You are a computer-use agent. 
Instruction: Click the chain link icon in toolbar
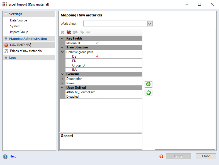point(88,32)
